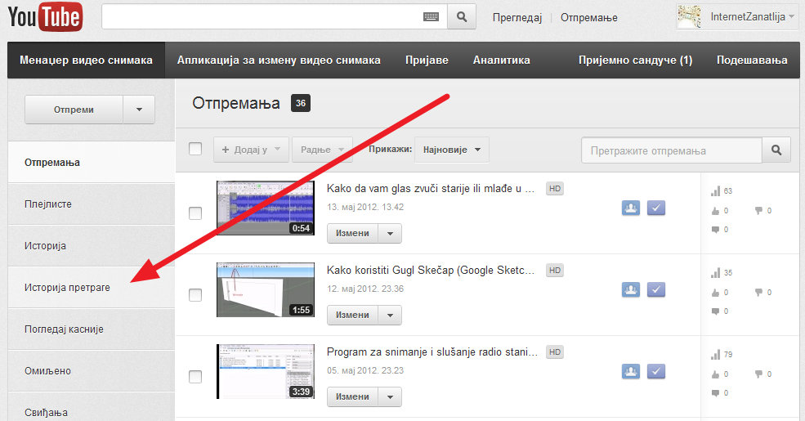Click the Отпреми upload button
The width and height of the screenshot is (805, 421).
click(74, 110)
